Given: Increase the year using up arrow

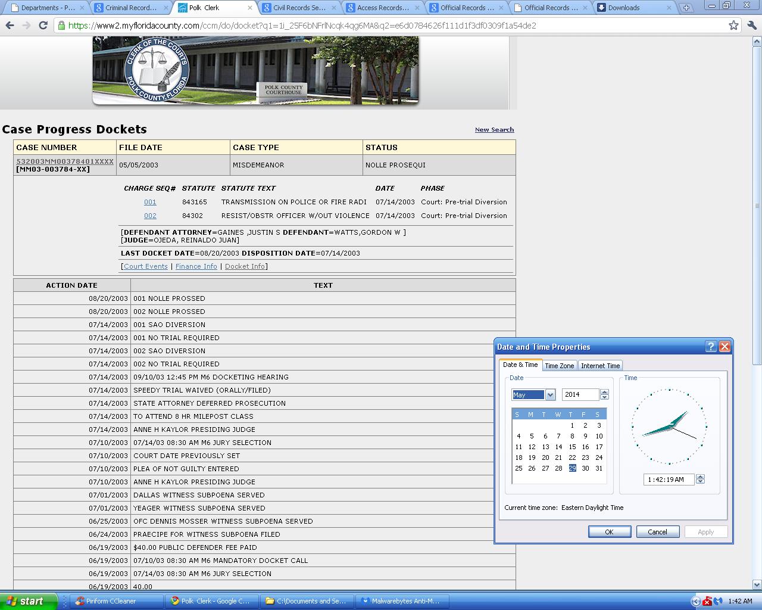Looking at the screenshot, I should (605, 392).
